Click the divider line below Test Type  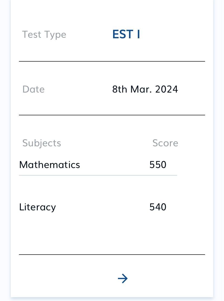112,61
